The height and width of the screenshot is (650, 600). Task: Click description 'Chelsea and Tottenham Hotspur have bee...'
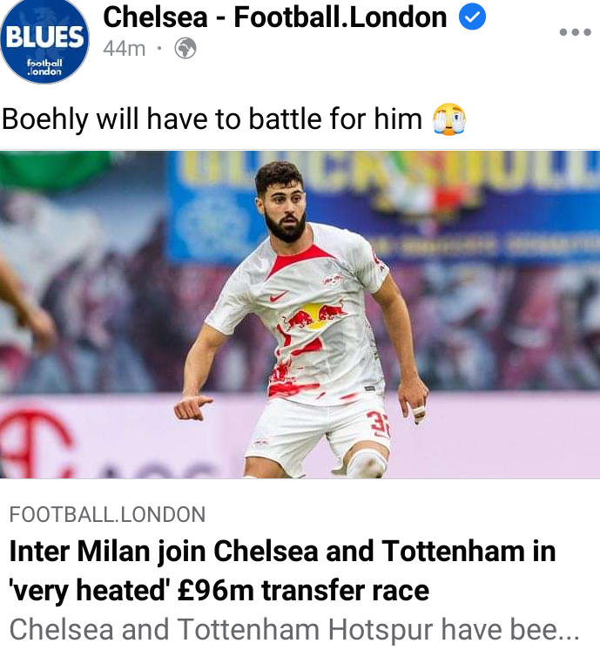pos(294,630)
